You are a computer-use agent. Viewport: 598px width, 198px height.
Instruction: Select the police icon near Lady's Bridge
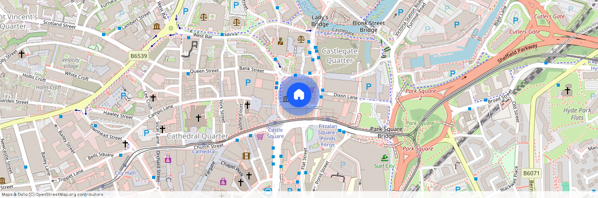click(280, 41)
